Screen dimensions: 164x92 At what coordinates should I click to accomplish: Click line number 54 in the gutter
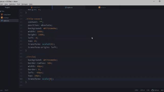pos(21,82)
